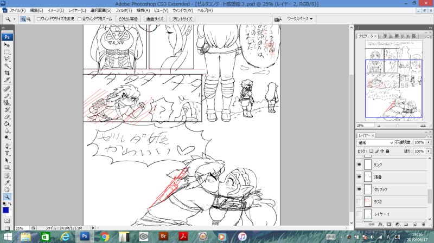Screen dimensions: 434x243
Task: Open the Navigator panel options menu
Action: click(430, 36)
